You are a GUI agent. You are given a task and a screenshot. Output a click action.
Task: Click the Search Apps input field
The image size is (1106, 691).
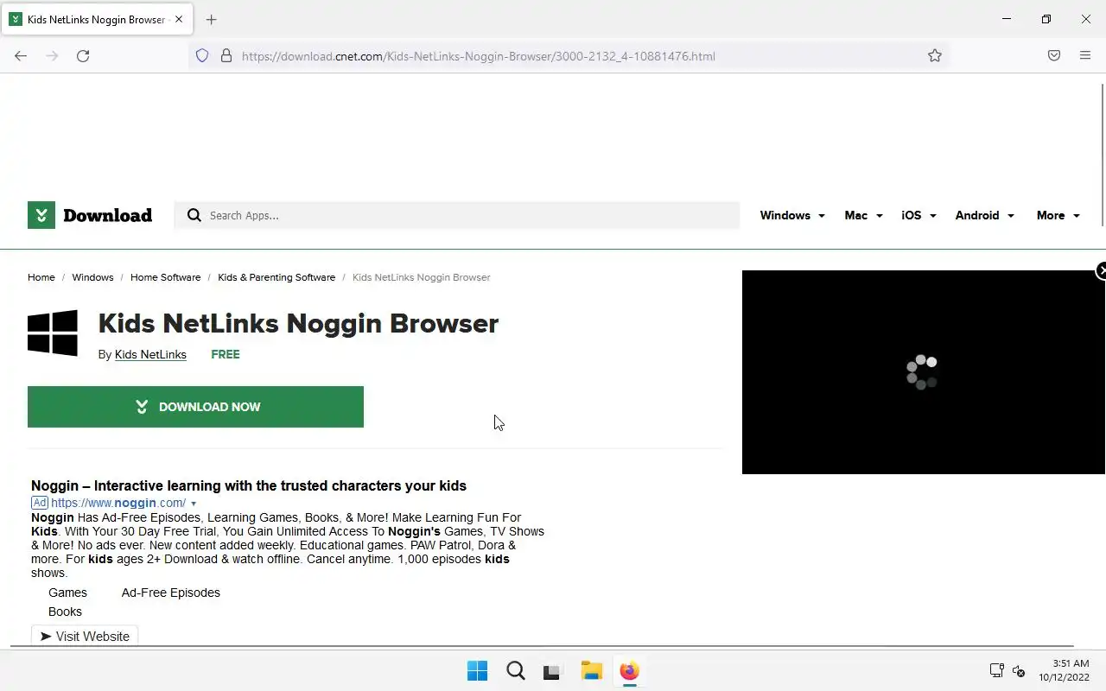pos(457,215)
